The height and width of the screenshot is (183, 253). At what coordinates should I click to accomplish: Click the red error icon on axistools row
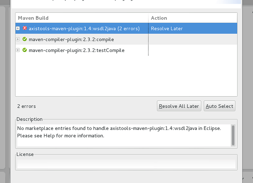coord(25,28)
